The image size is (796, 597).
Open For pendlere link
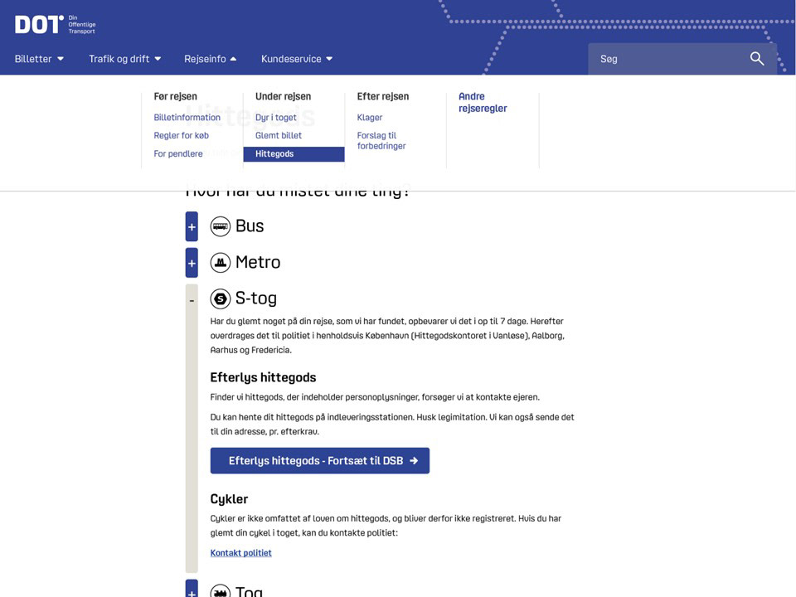(x=178, y=154)
